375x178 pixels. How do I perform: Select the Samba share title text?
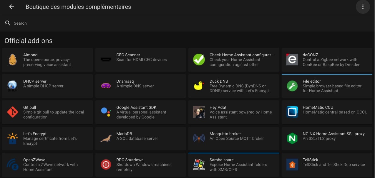[222, 160]
